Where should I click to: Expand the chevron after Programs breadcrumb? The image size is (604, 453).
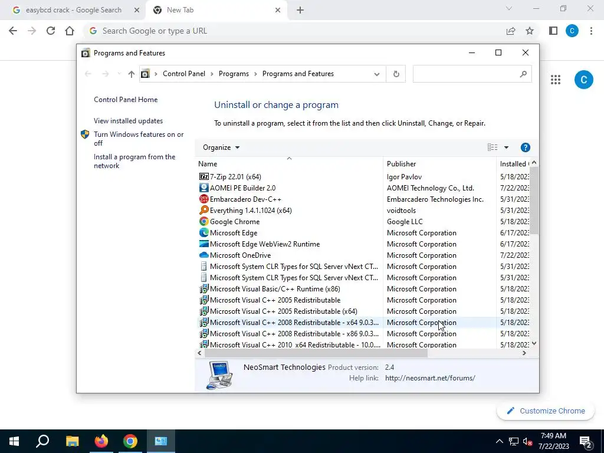(x=255, y=74)
